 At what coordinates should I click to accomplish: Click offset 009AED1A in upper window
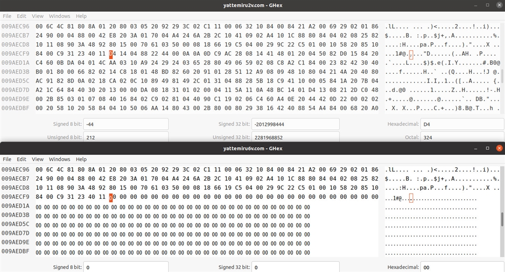[x=15, y=62]
